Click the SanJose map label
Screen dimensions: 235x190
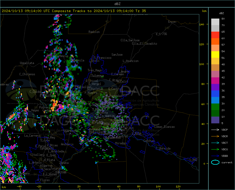117,55
